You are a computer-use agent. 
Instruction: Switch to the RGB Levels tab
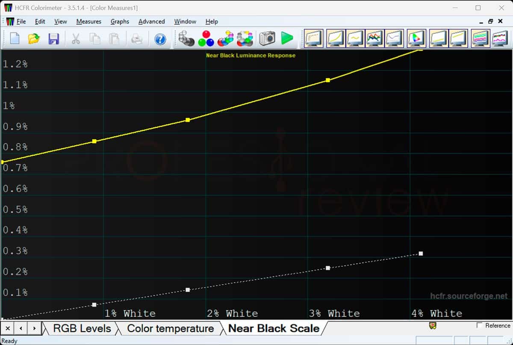tap(82, 328)
